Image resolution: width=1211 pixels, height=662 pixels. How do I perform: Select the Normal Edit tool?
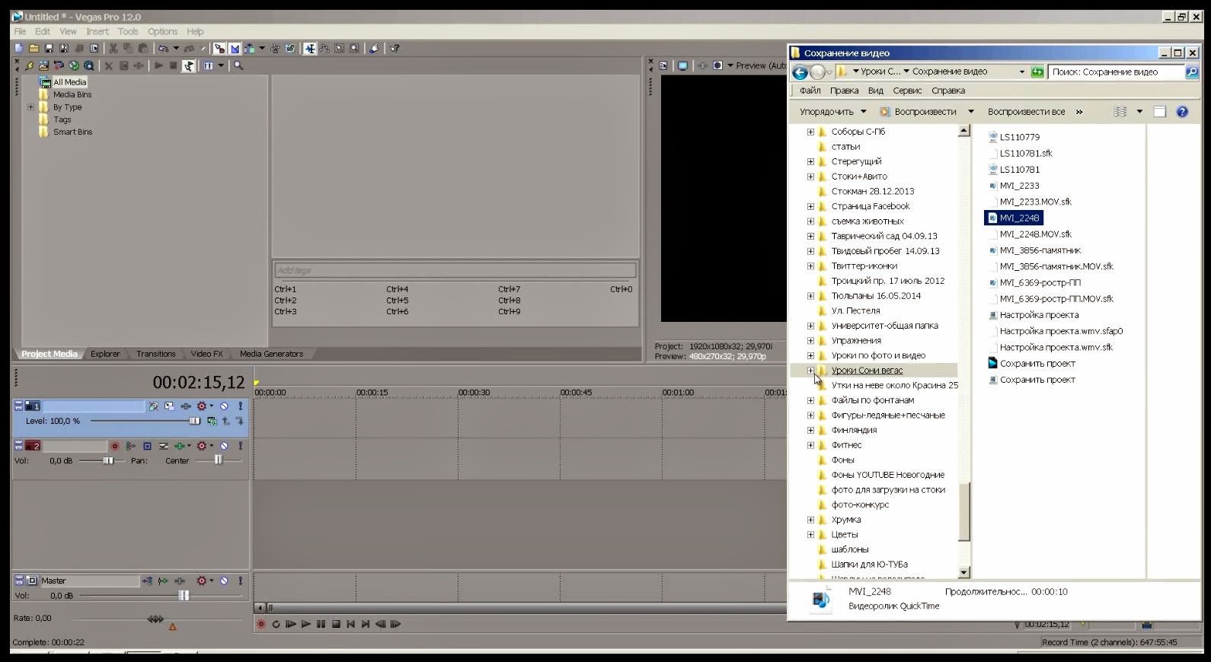click(x=310, y=49)
